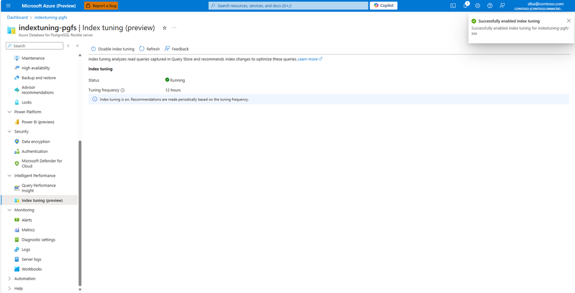Image resolution: width=575 pixels, height=293 pixels.
Task: Toggle expand/collapse all menu groups arrows
Action: [x=68, y=46]
